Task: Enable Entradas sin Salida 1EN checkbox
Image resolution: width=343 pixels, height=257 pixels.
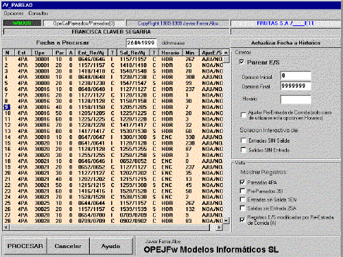Action: pyautogui.click(x=242, y=199)
